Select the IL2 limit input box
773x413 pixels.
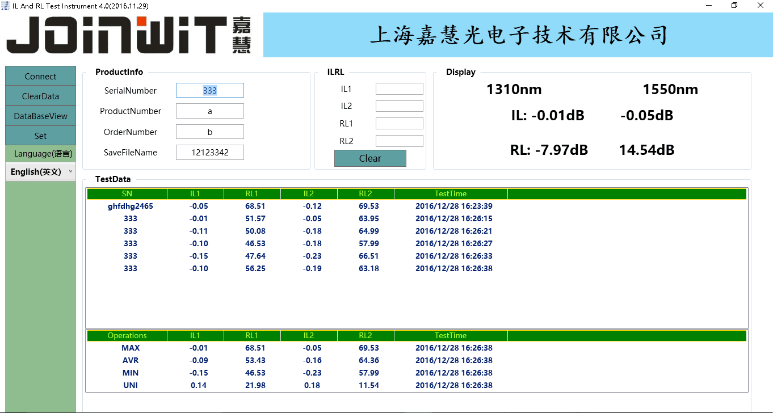[399, 106]
